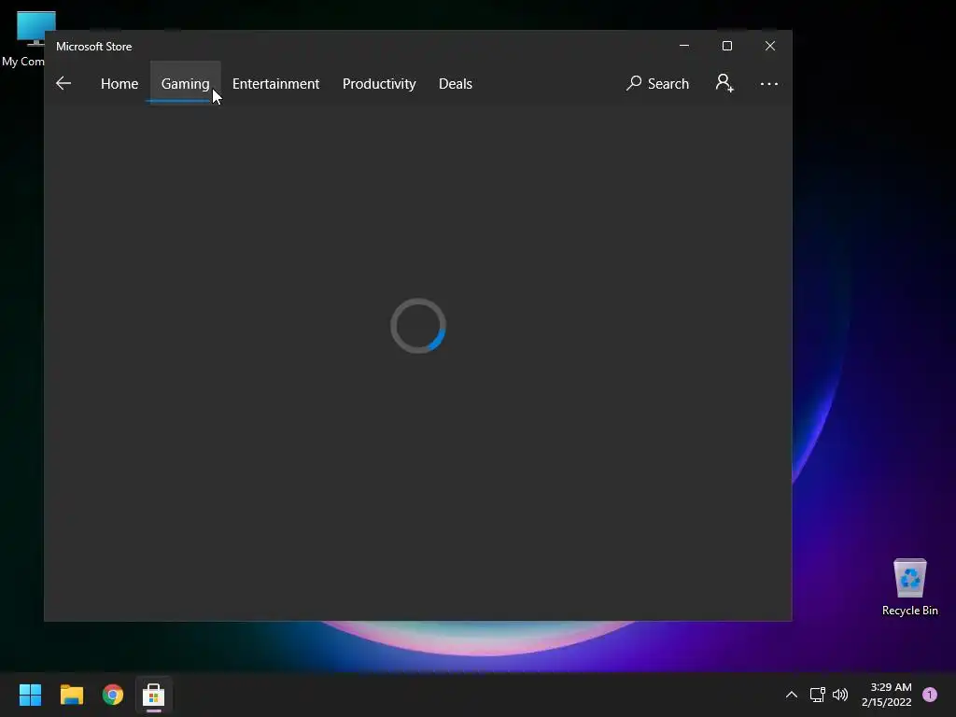Maximize the Microsoft Store window
The height and width of the screenshot is (717, 956).
[726, 46]
